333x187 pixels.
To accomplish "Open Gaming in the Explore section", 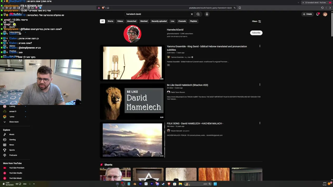I will pos(12,140).
